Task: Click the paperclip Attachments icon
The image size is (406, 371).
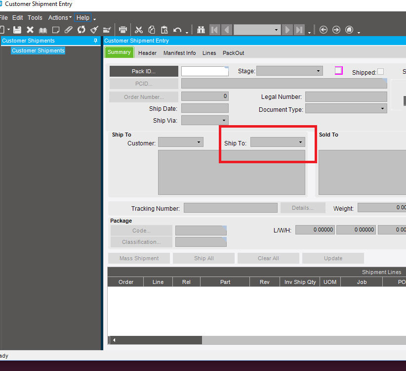Action: click(x=68, y=30)
